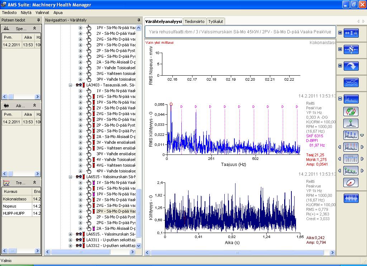Screen dimensions: 367x266
Task: Open the multi-line trend plot tool
Action: tap(351, 82)
